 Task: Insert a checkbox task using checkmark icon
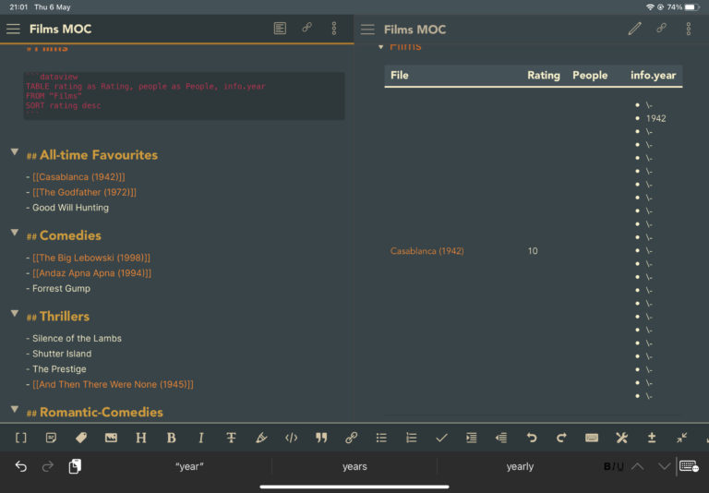coord(441,438)
